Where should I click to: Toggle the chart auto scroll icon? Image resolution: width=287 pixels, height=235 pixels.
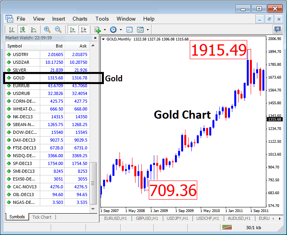73,30
